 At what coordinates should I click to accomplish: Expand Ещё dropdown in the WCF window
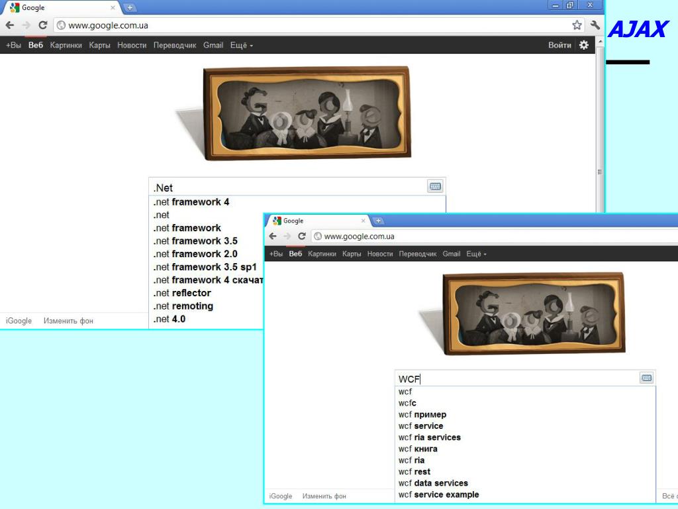coord(476,254)
